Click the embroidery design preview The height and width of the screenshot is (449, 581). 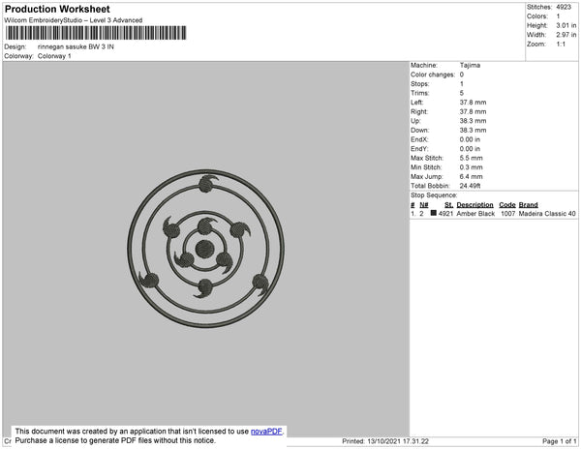pyautogui.click(x=206, y=249)
